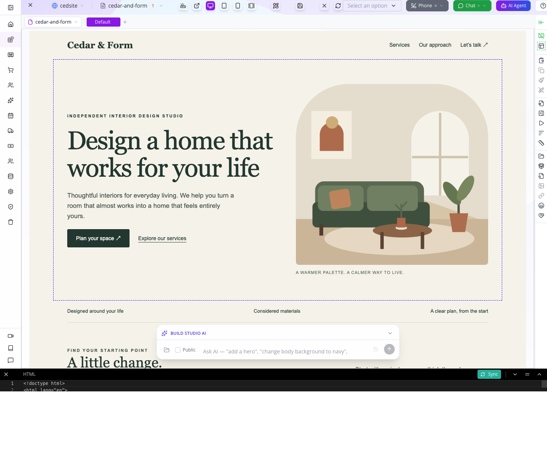Expand the Phone button dropdown
547x456 pixels.
(x=441, y=6)
